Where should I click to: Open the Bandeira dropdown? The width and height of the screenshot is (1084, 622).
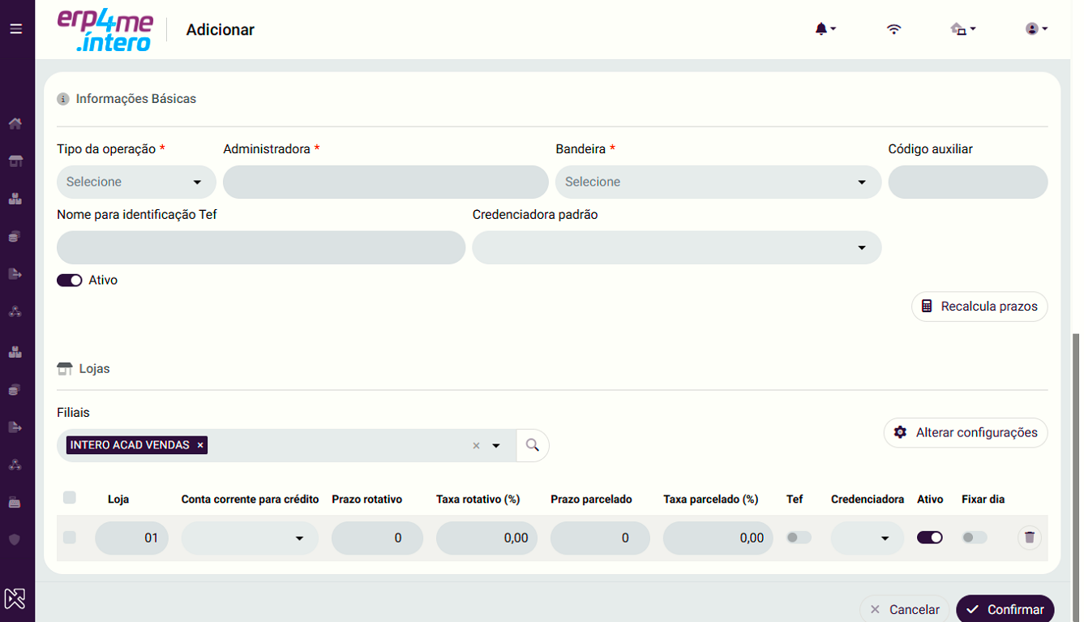click(x=718, y=182)
